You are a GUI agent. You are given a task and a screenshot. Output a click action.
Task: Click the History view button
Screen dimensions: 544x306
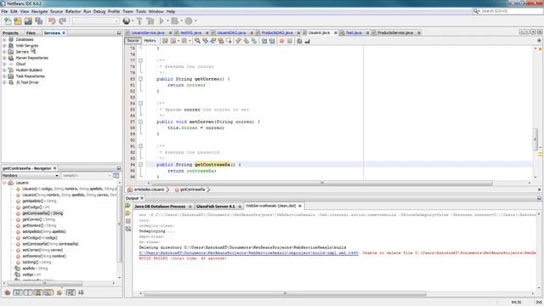pyautogui.click(x=150, y=41)
